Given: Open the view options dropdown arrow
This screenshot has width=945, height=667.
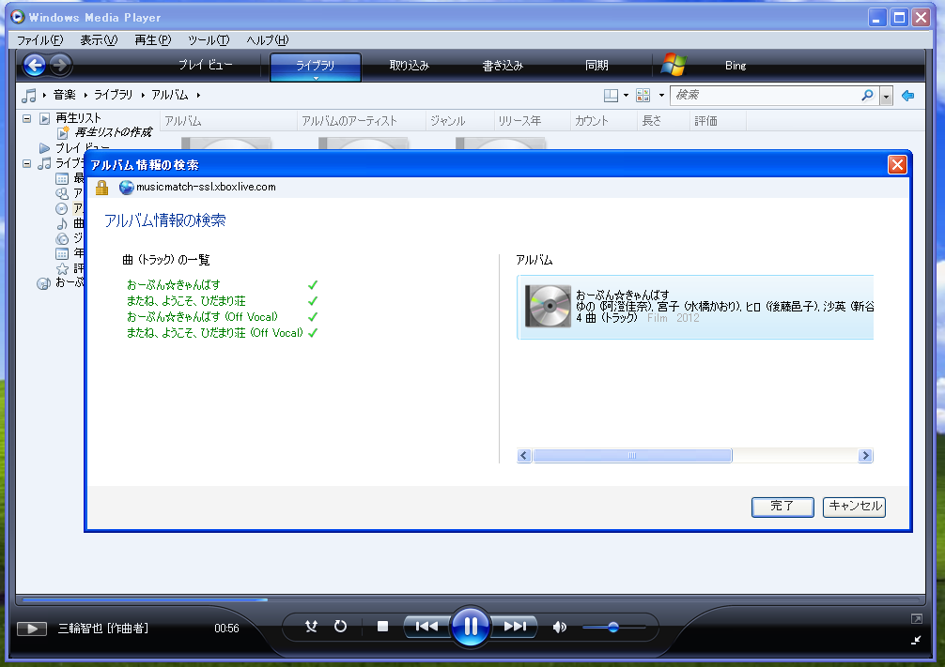Looking at the screenshot, I should pos(661,95).
